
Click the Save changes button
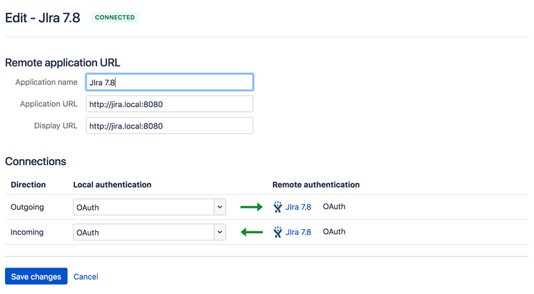(36, 276)
